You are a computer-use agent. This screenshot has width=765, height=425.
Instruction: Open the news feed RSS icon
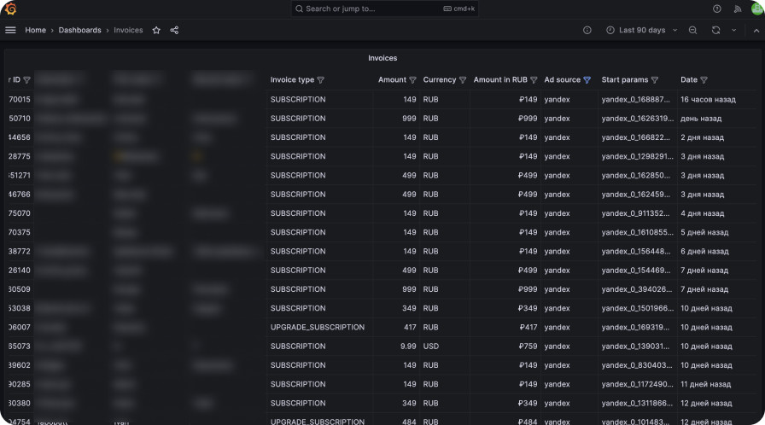(x=738, y=9)
